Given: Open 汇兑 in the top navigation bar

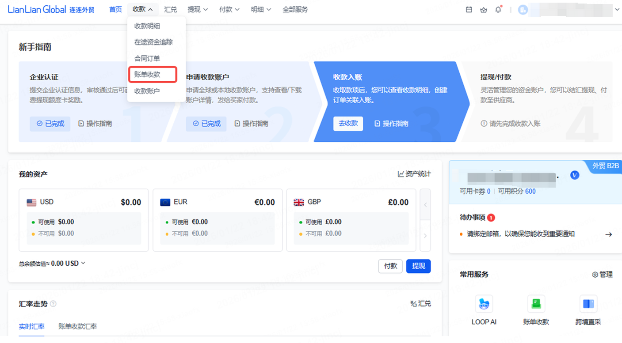Looking at the screenshot, I should (x=170, y=9).
